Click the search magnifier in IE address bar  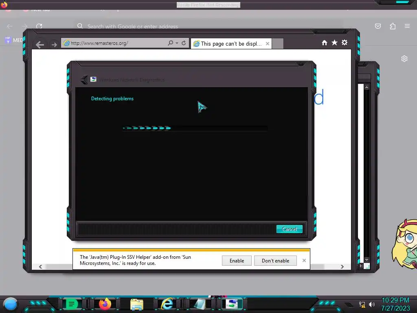coord(170,43)
